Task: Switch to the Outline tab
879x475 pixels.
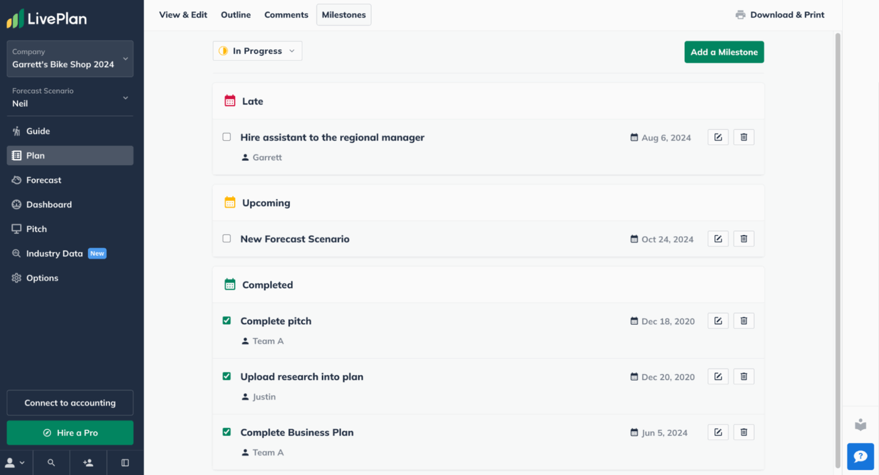Action: click(236, 15)
